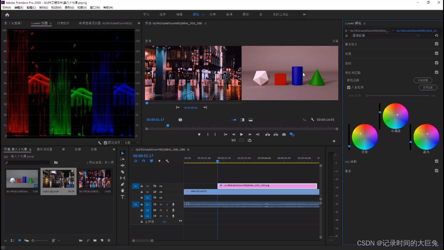Toggle timeline snap magnet icon
This screenshot has height=250, width=444.
point(144,161)
